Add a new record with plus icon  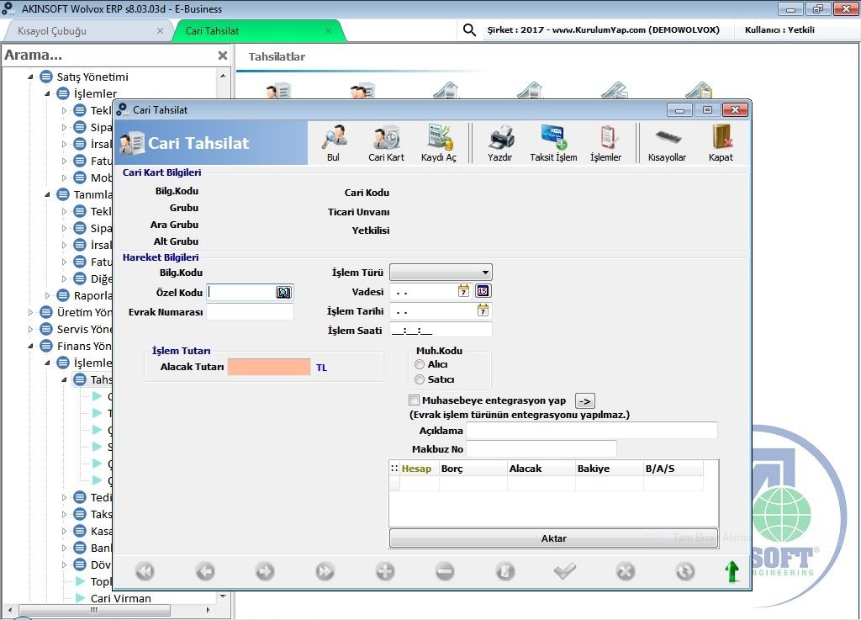pos(385,572)
